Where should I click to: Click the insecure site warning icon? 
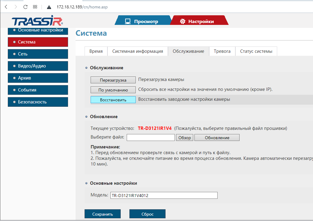click(x=49, y=7)
